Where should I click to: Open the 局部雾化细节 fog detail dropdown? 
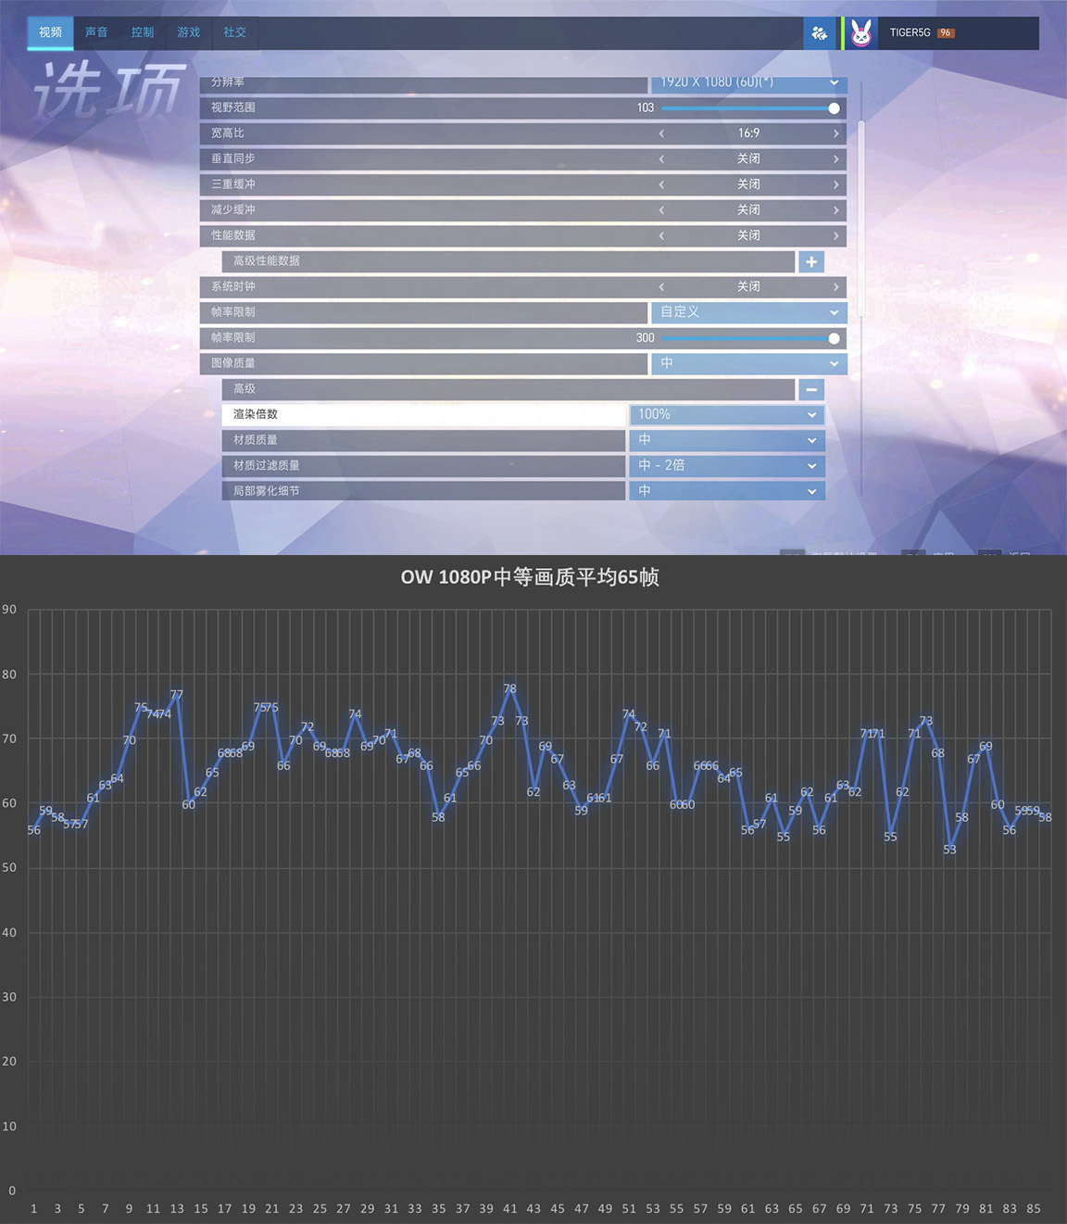coord(726,491)
